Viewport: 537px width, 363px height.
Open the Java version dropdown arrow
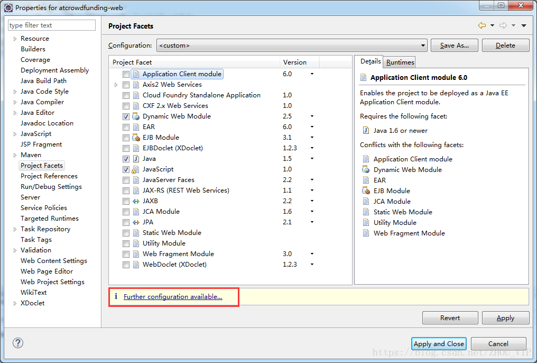click(x=312, y=159)
